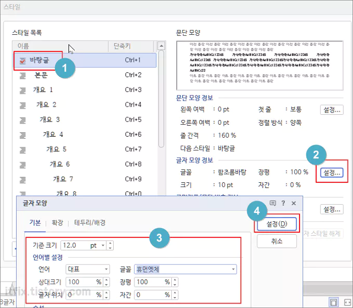Switch to the 테두리/배경 tab
The height and width of the screenshot is (308, 353).
point(90,223)
